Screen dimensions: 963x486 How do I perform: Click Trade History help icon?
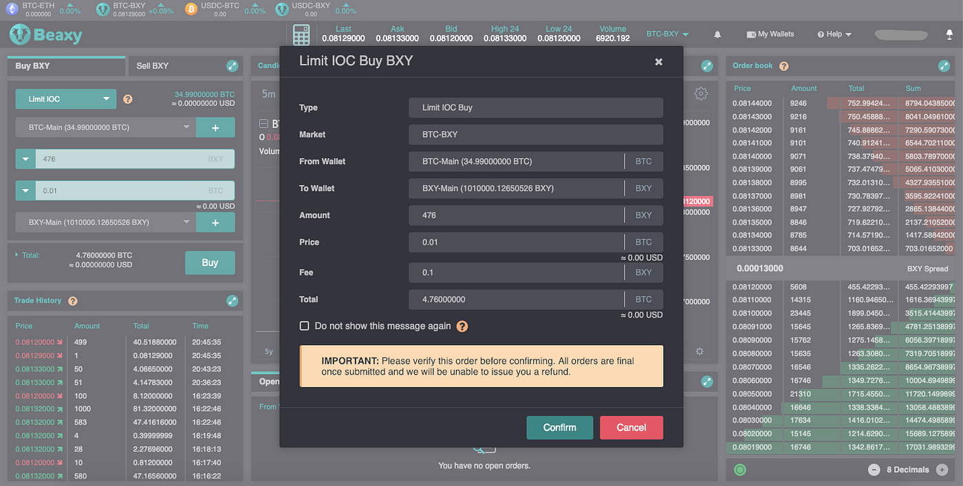click(x=73, y=300)
